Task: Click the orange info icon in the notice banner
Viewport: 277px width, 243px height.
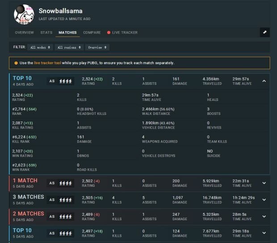Action: [x=16, y=63]
